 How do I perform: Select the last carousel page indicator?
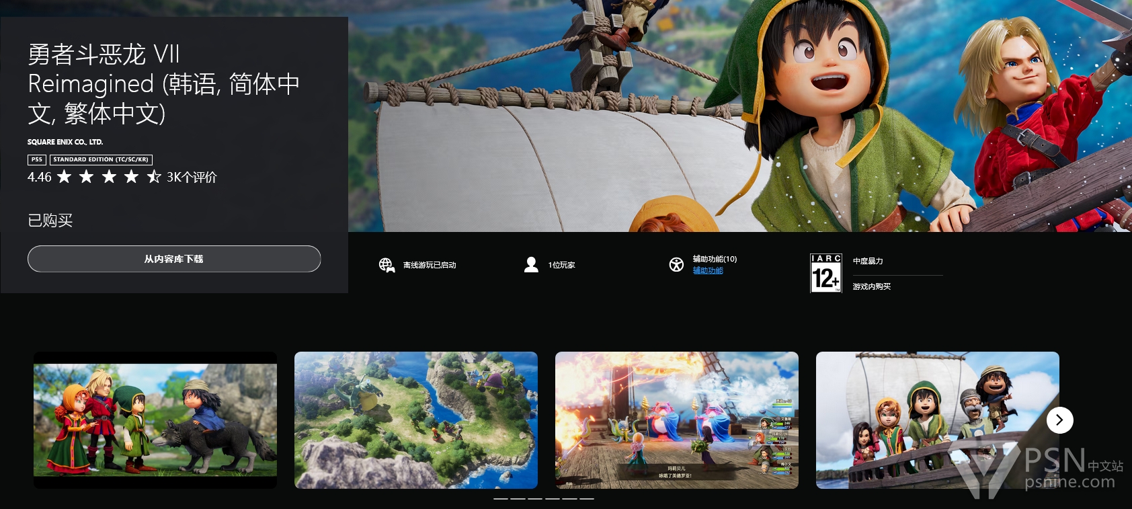coord(587,499)
